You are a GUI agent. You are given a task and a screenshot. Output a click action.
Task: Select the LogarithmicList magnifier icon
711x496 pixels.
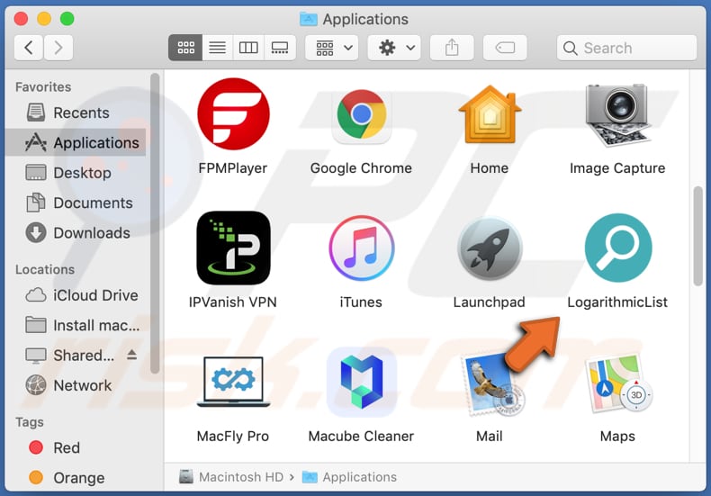tap(618, 248)
